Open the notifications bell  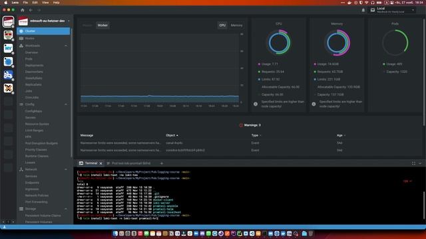[x=363, y=10]
